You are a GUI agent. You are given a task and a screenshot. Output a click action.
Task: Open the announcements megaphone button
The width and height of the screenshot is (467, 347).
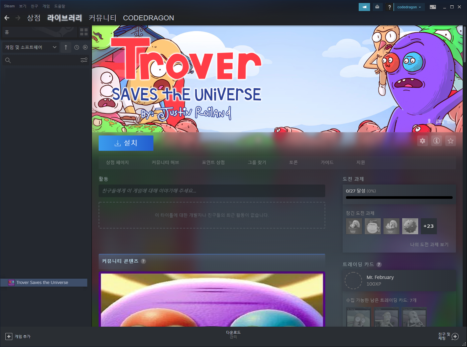(364, 7)
